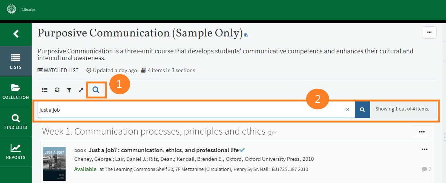
Task: Click the Just a Job book cover thumbnail
Action: click(x=54, y=164)
